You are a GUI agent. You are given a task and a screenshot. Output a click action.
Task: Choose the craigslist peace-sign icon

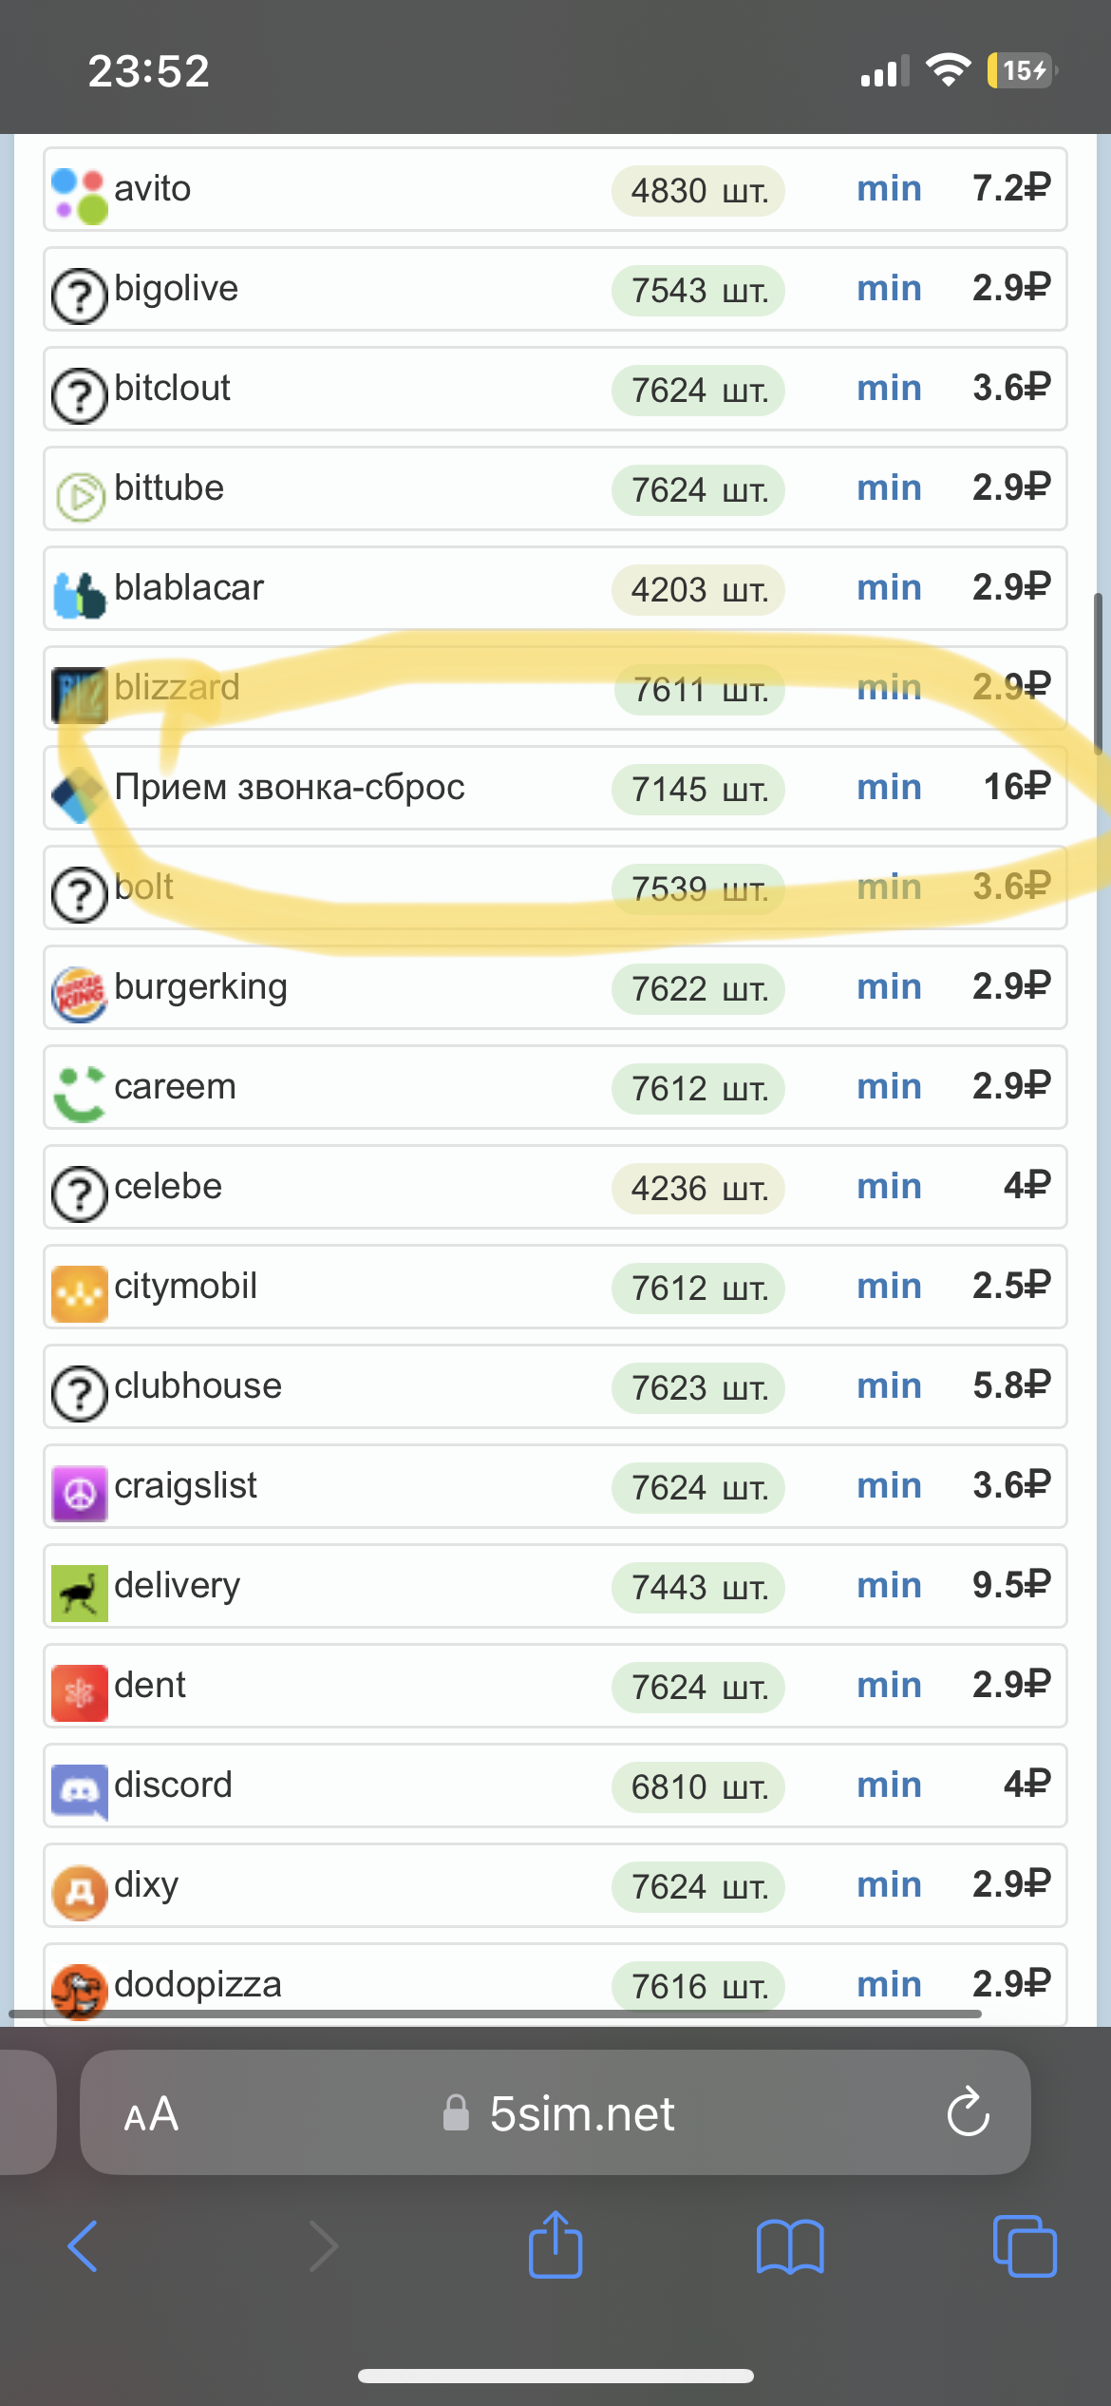pos(80,1493)
